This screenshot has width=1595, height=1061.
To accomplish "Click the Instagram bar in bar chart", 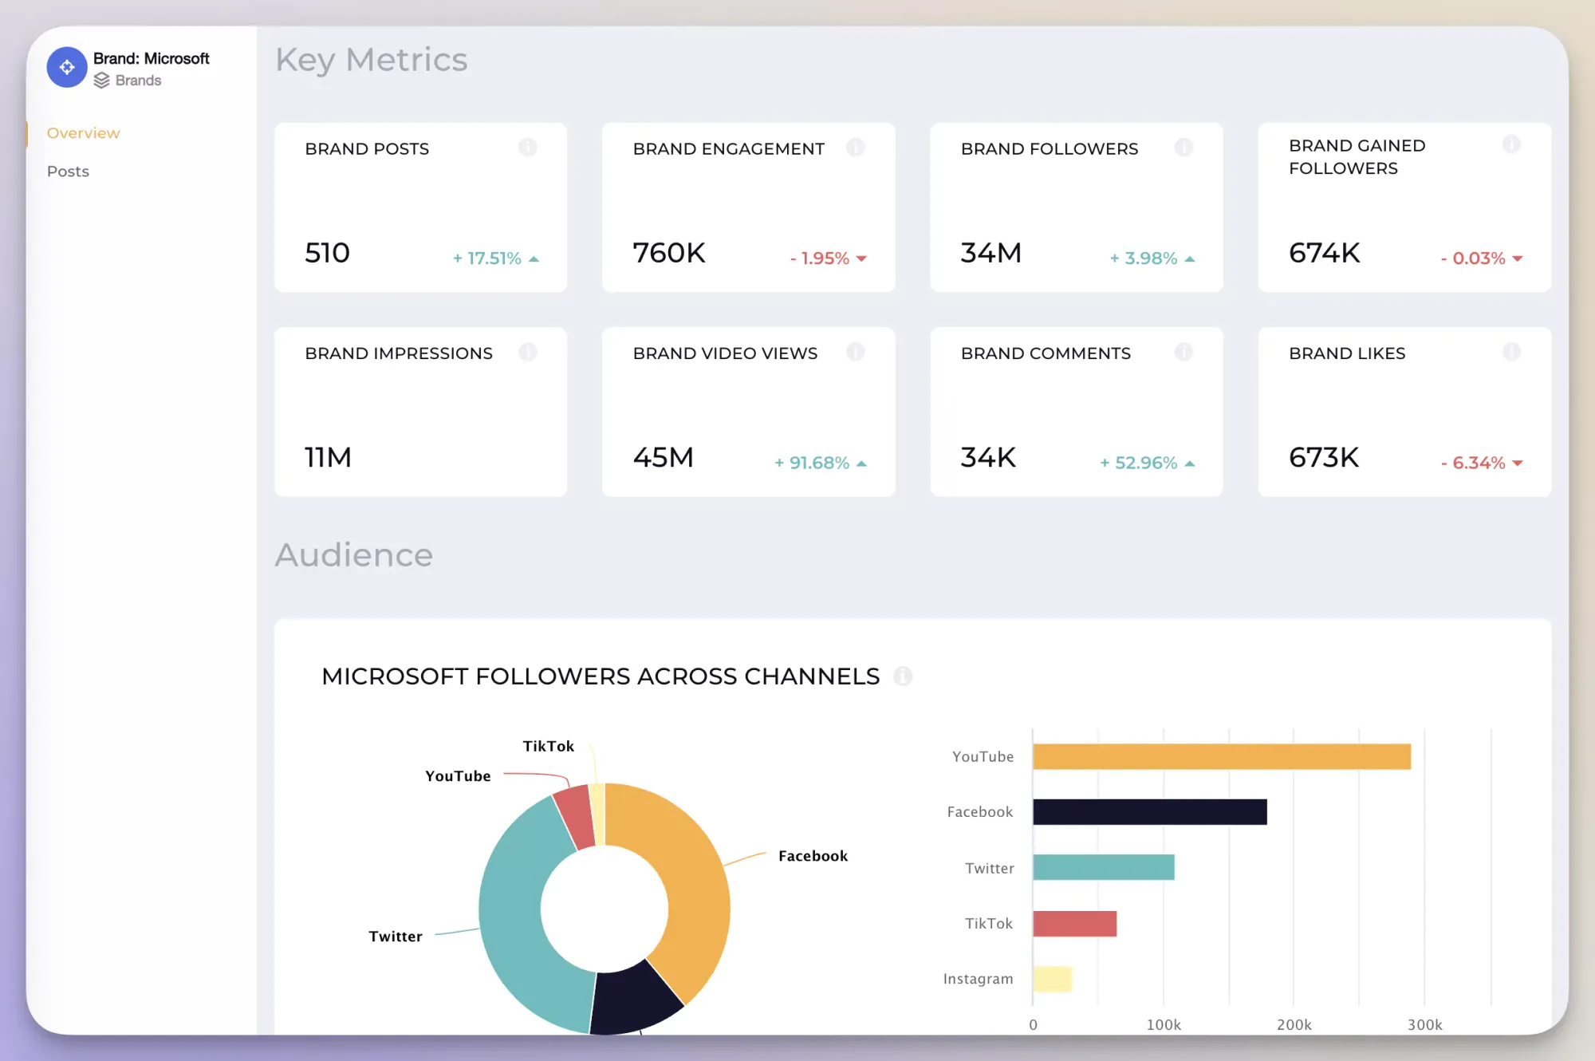I will point(1053,979).
